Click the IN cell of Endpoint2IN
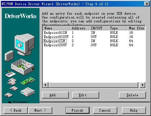 (x=93, y=41)
